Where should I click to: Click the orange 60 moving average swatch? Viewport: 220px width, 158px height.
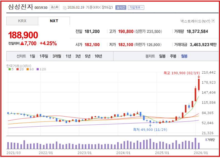27,69
